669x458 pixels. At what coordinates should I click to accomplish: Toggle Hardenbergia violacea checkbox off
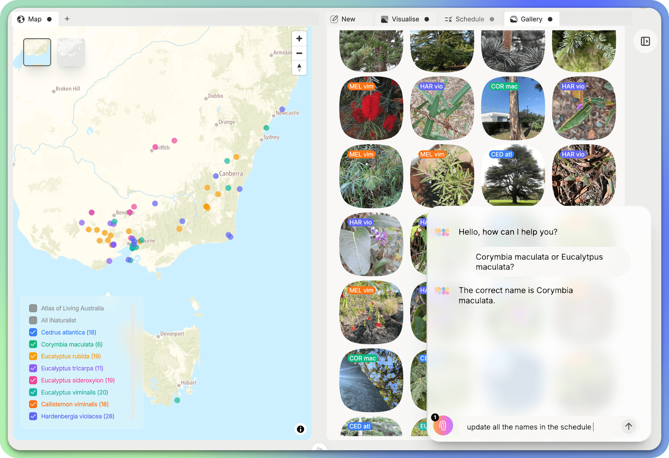33,416
